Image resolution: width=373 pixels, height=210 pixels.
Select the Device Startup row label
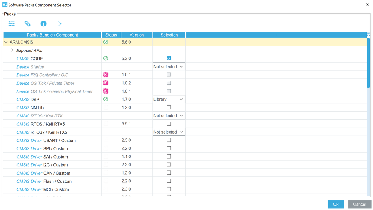pos(30,67)
